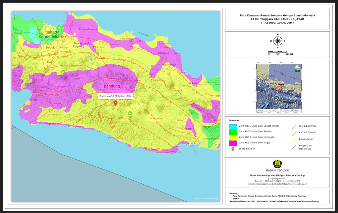Click the yellow Pusgen Sesar line symbol
The image size is (338, 213).
coord(294,140)
